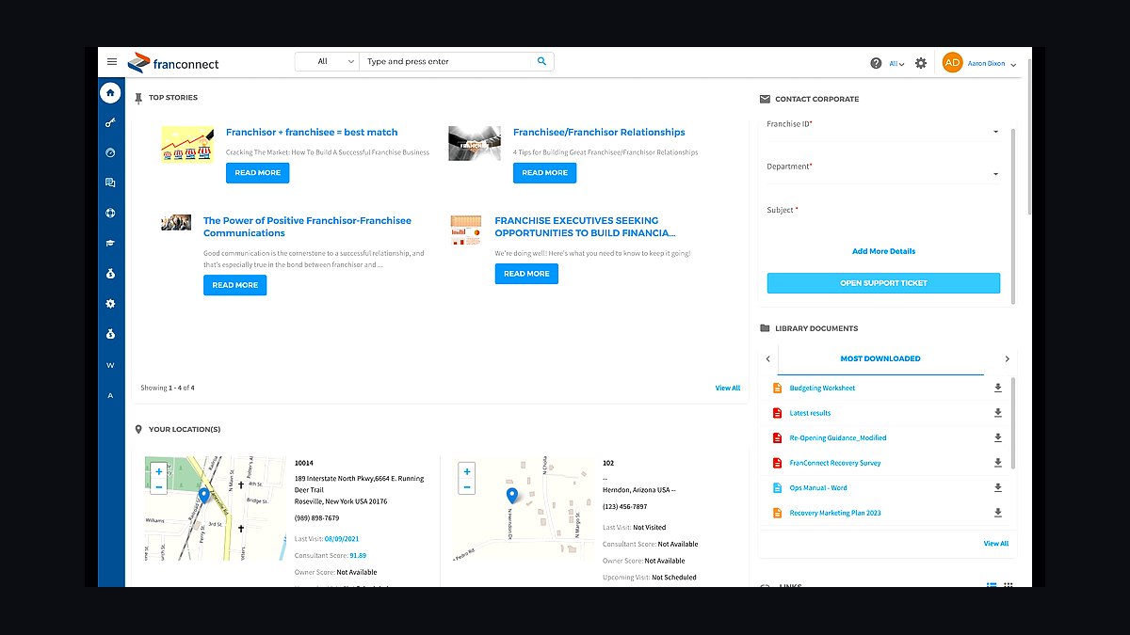Viewport: 1130px width, 635px height.
Task: Open the lifebuoy support sidebar icon
Action: (x=111, y=213)
